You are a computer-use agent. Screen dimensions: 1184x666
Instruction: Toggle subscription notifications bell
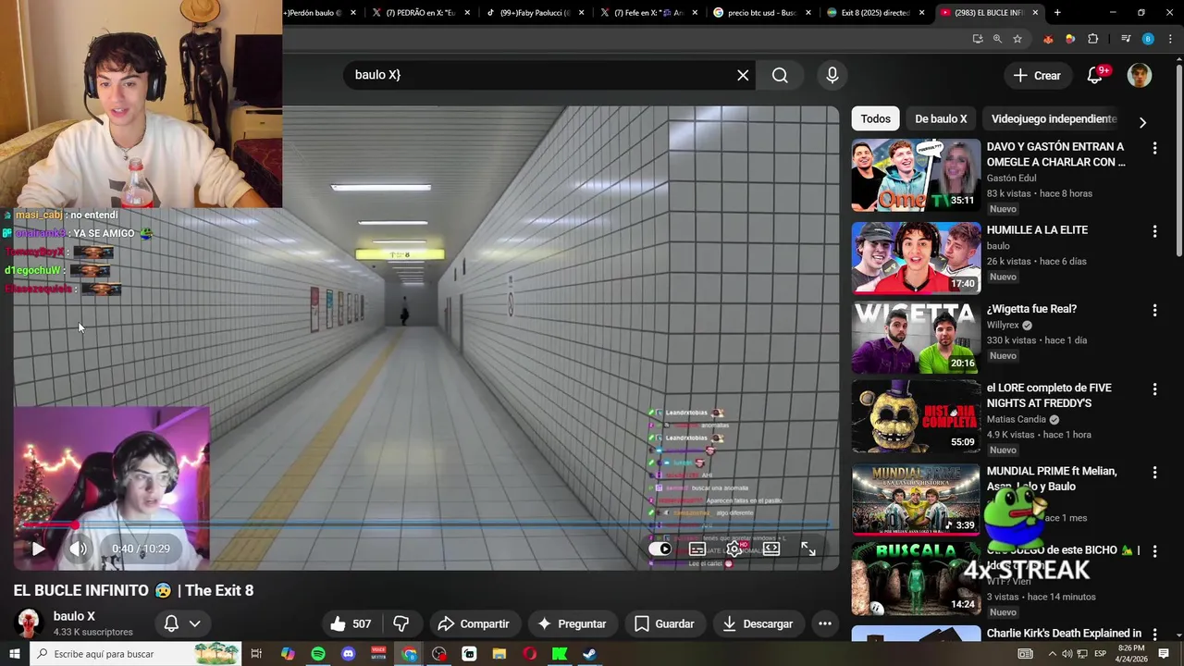pyautogui.click(x=171, y=623)
